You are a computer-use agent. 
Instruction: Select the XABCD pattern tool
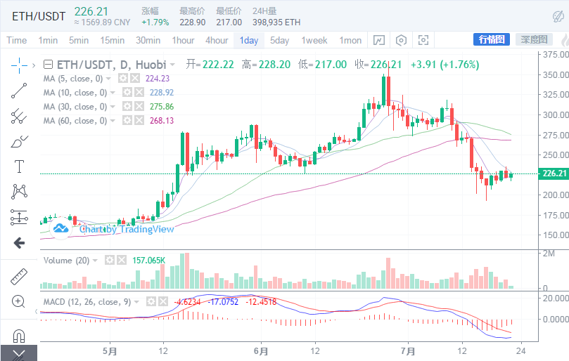pos(19,191)
